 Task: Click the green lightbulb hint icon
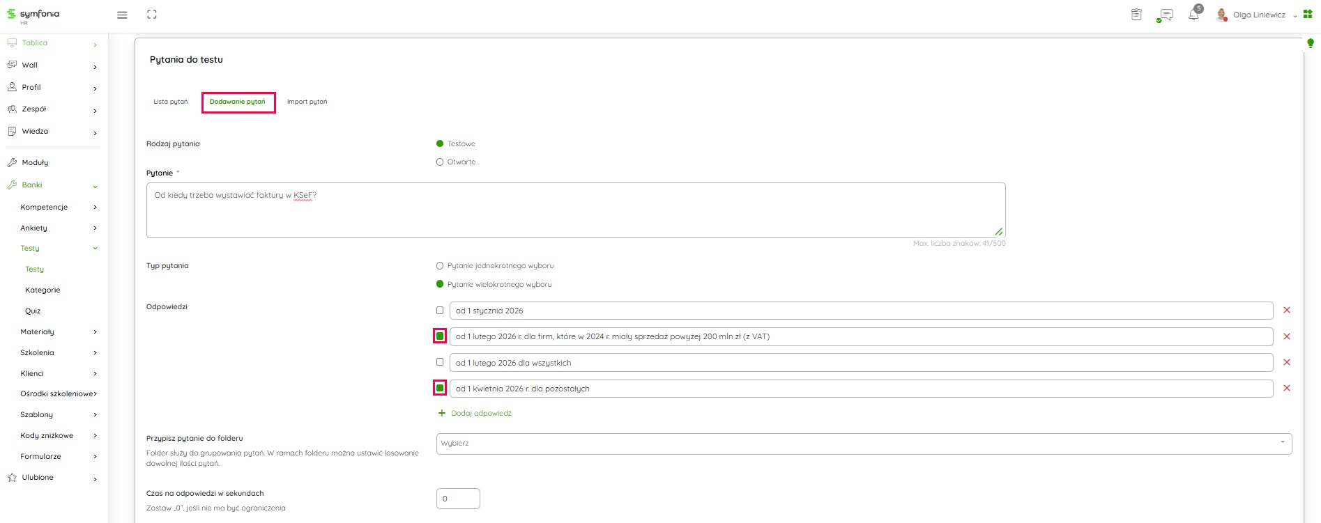(x=1310, y=44)
